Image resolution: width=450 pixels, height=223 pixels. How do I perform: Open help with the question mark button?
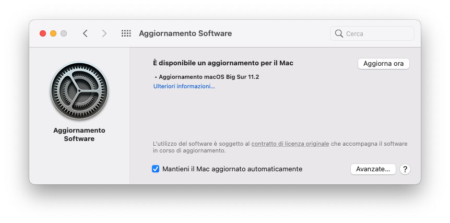pos(405,169)
